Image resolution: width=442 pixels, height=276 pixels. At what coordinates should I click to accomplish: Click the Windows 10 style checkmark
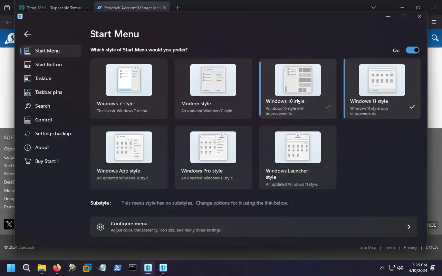coord(328,107)
